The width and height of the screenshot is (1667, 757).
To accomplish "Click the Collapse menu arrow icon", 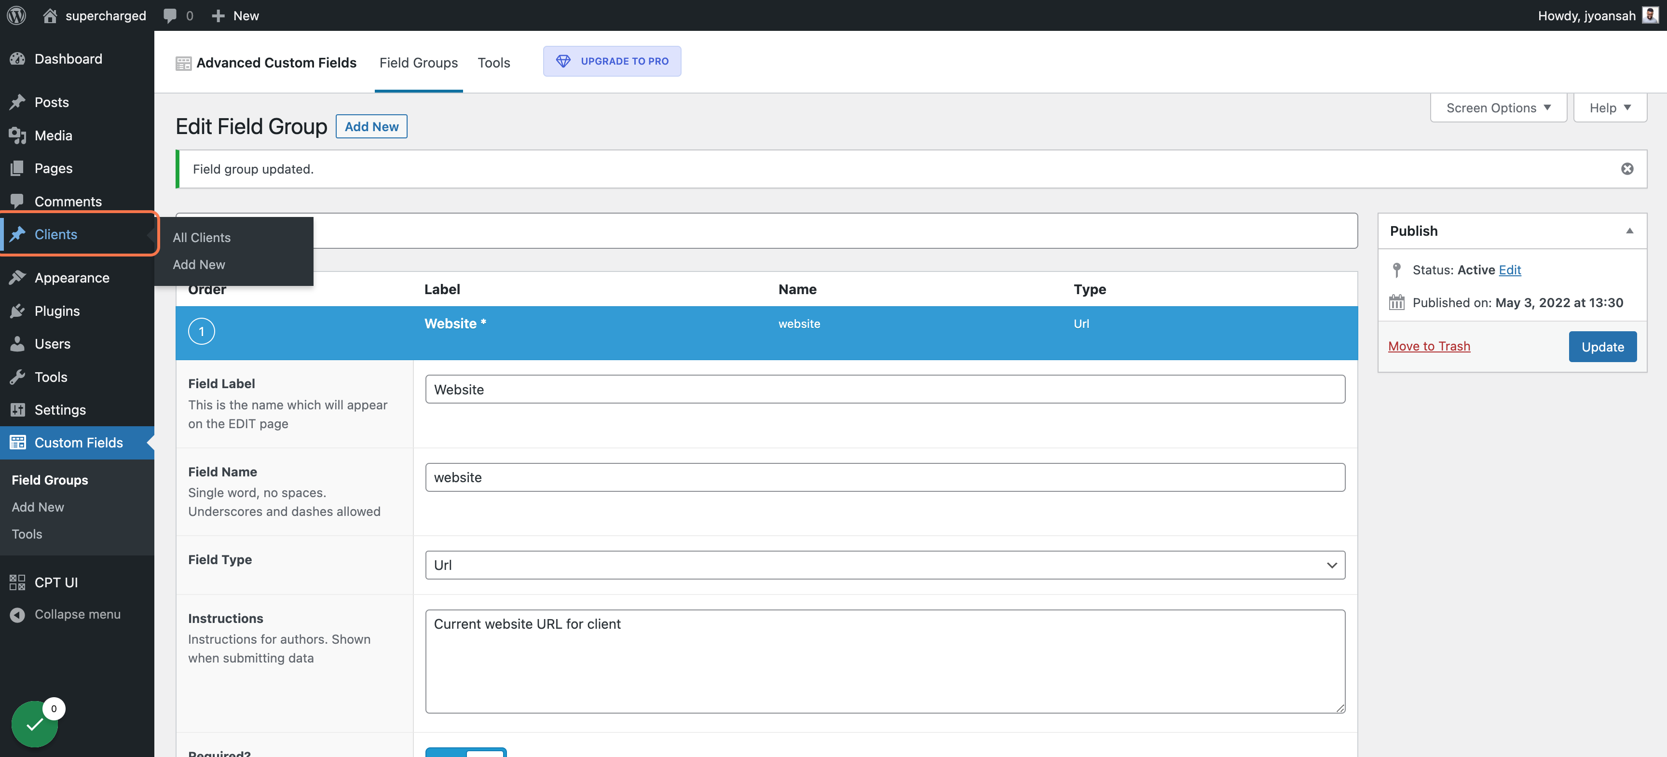I will click(17, 615).
